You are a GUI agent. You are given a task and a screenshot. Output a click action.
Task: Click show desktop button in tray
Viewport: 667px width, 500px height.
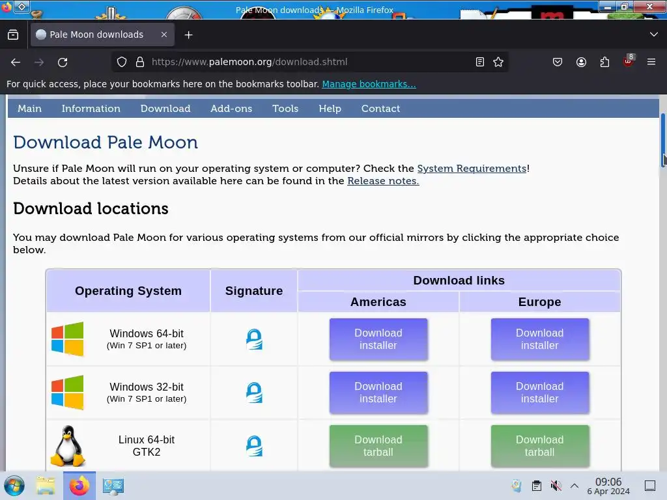click(x=650, y=486)
